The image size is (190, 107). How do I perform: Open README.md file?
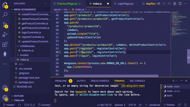point(24,87)
